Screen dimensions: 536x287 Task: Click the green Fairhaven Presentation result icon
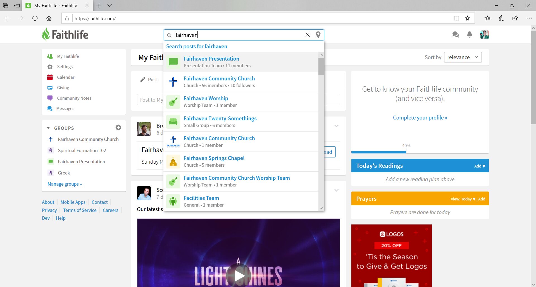173,62
